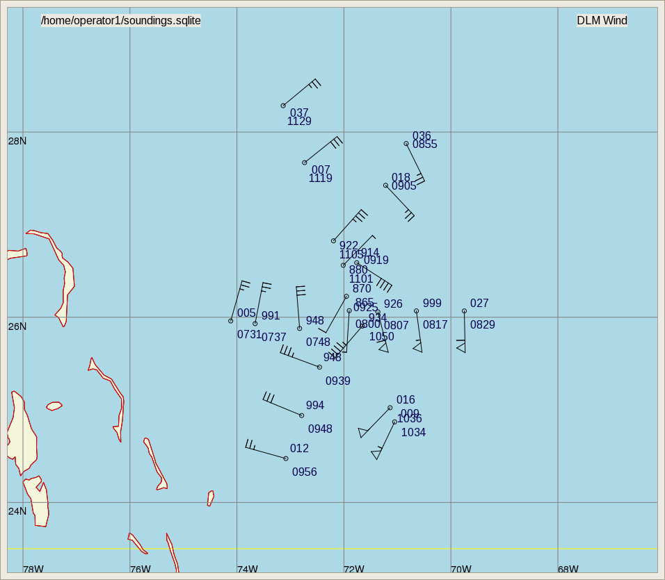Image resolution: width=665 pixels, height=580 pixels.
Task: Click station circle of sounding 994
Action: (x=301, y=416)
